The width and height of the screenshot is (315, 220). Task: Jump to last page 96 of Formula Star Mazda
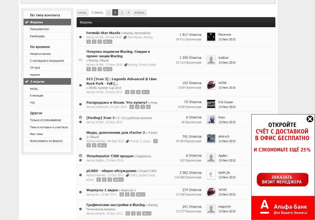click(x=108, y=42)
